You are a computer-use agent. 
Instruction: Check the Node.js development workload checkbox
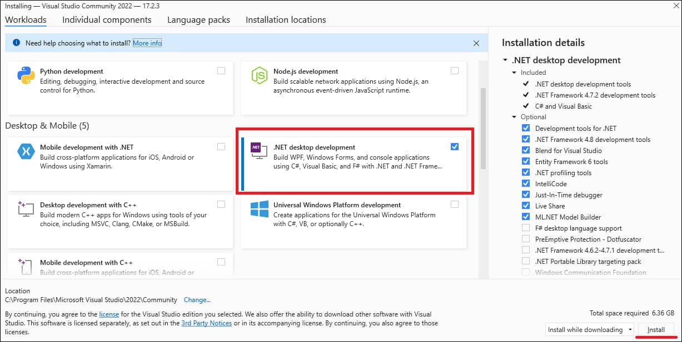[455, 70]
